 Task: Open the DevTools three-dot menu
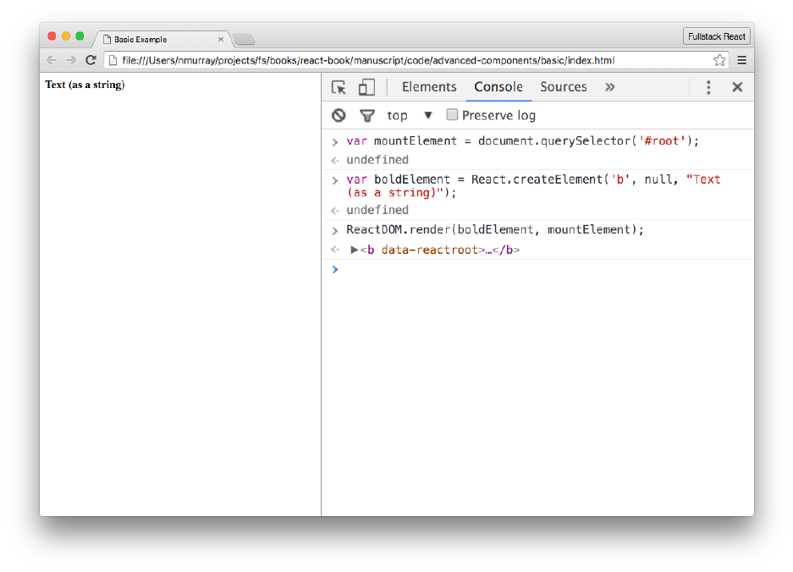(x=708, y=87)
